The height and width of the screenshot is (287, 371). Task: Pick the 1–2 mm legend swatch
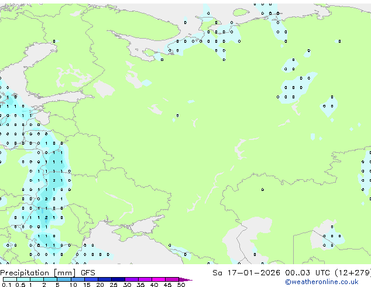[x=37, y=279]
